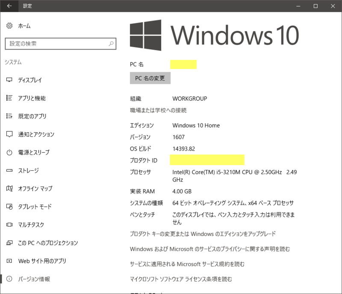The width and height of the screenshot is (342, 294).
Task: Click the バージョン情報 info icon
Action: point(9,279)
